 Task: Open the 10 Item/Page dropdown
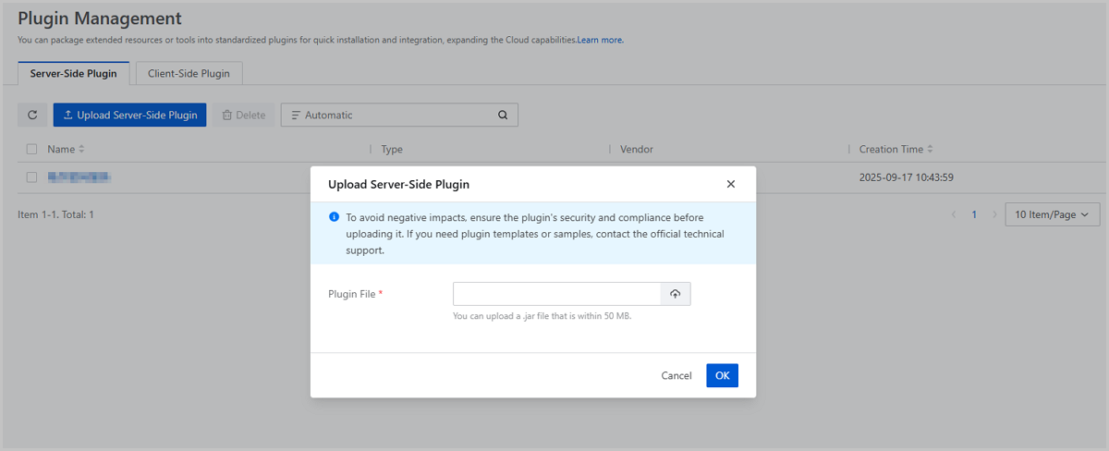pyautogui.click(x=1052, y=214)
